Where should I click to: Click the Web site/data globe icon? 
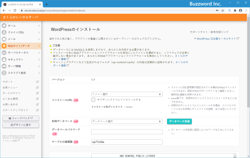(4, 46)
